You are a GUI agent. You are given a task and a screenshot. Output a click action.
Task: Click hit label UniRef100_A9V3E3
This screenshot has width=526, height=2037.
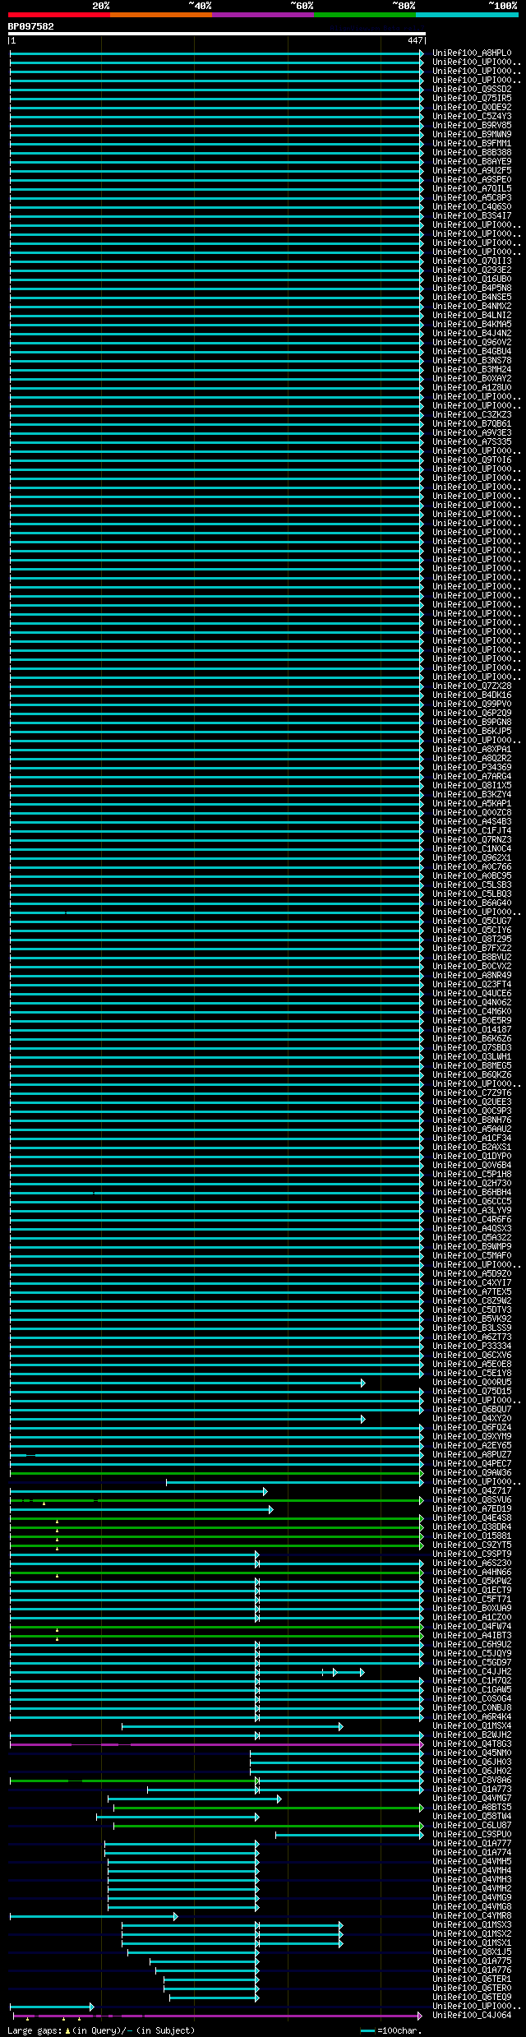[x=472, y=433]
